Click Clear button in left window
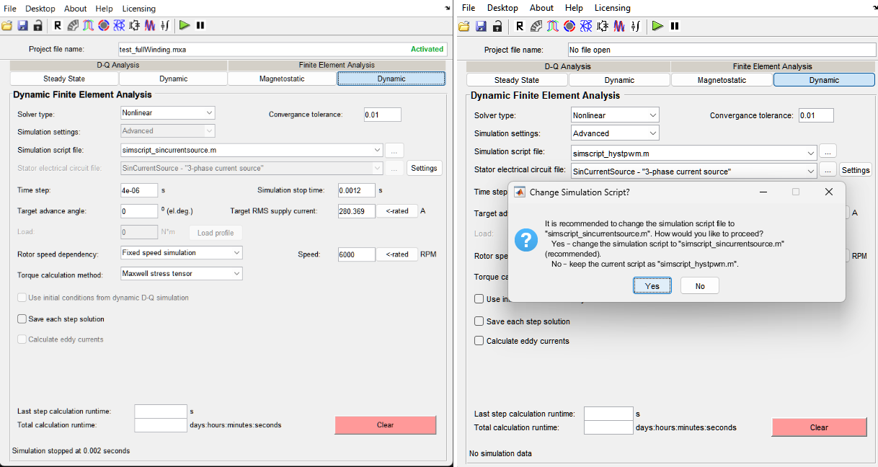The height and width of the screenshot is (467, 878). 386,424
